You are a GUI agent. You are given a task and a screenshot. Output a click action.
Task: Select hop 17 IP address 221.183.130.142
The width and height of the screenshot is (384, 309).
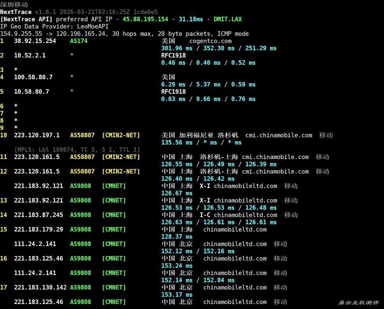[x=40, y=287]
